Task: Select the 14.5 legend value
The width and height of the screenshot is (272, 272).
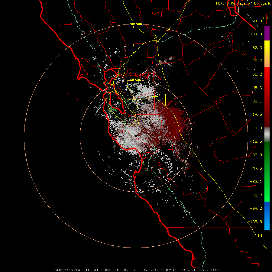Action: pos(257,115)
